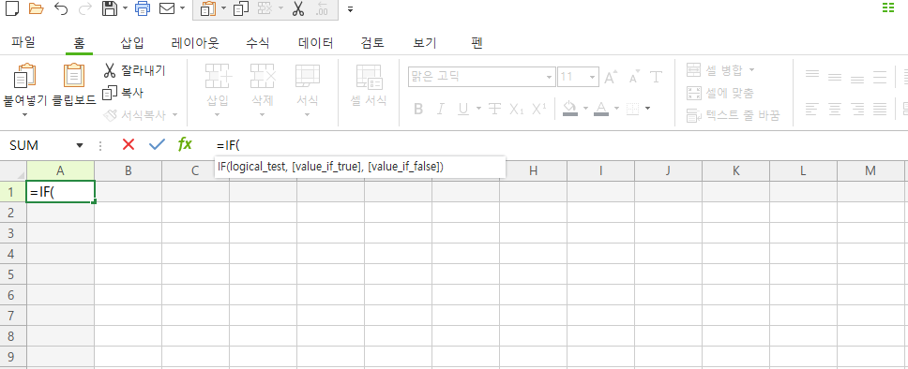Redo the undone action

tap(84, 8)
